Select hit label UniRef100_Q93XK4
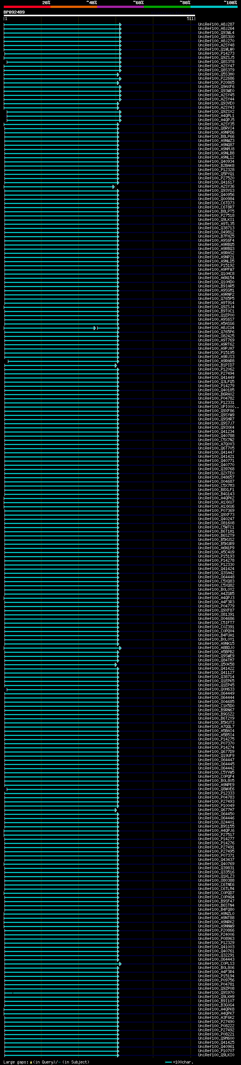The width and height of the screenshot is (241, 1065). tap(216, 427)
